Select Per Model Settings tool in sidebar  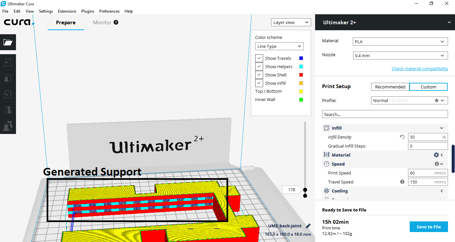(8, 126)
